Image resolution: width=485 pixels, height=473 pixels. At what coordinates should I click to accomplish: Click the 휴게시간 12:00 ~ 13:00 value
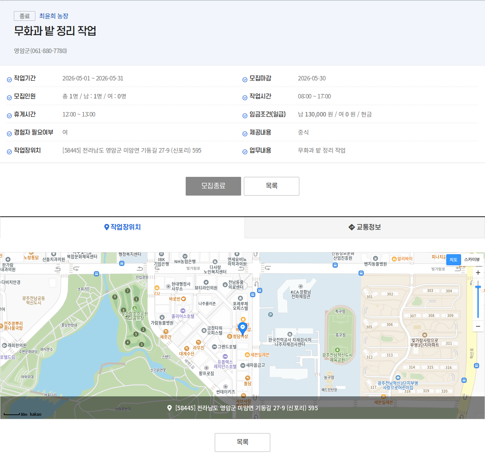click(x=79, y=114)
